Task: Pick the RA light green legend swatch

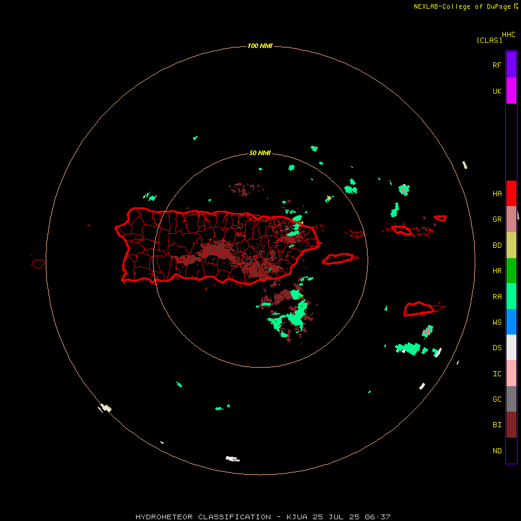Action: point(511,296)
